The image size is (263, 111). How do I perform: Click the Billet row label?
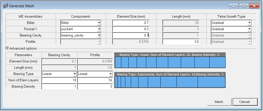[31, 23]
